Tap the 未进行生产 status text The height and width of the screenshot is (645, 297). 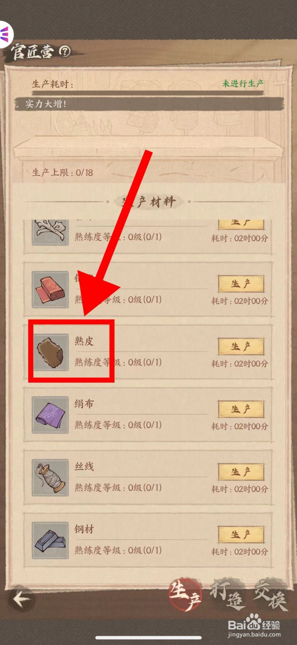(x=243, y=83)
